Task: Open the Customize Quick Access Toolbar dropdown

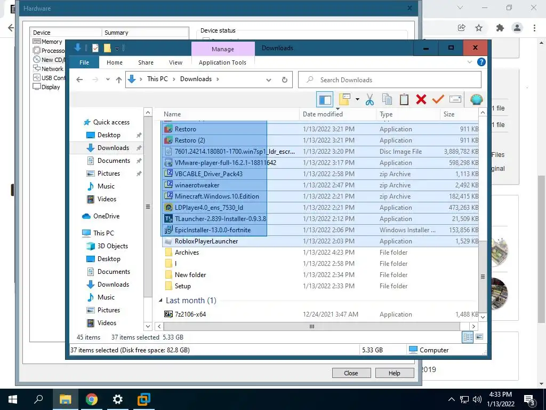Action: click(x=117, y=49)
